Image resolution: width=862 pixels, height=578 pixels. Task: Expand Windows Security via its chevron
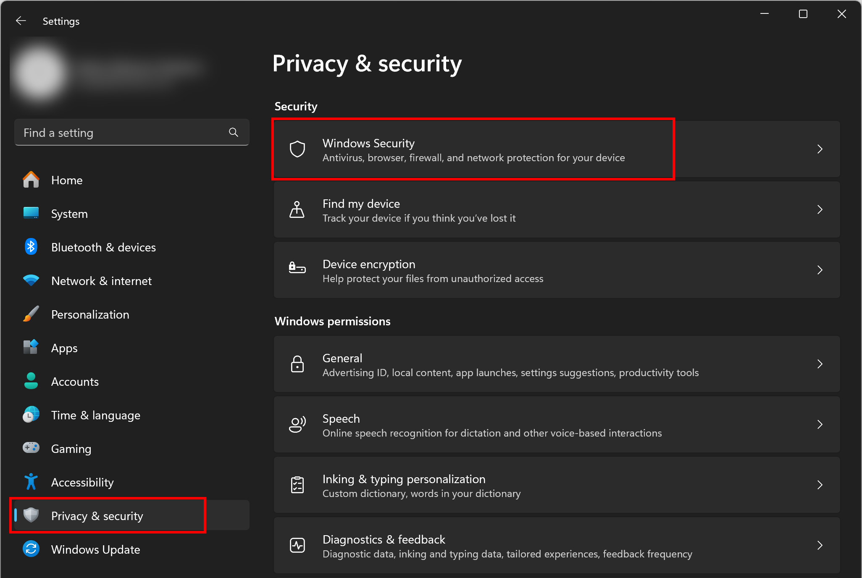pos(820,149)
